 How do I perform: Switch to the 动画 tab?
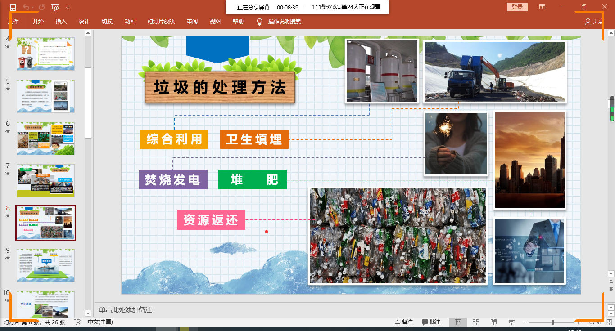tap(130, 22)
